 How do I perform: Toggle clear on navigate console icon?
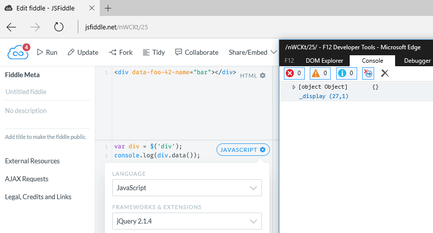tap(368, 73)
